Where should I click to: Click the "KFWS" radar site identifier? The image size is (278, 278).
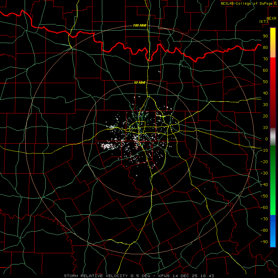(164, 276)
